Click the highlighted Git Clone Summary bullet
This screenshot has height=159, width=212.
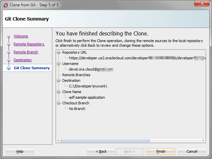[9, 68]
